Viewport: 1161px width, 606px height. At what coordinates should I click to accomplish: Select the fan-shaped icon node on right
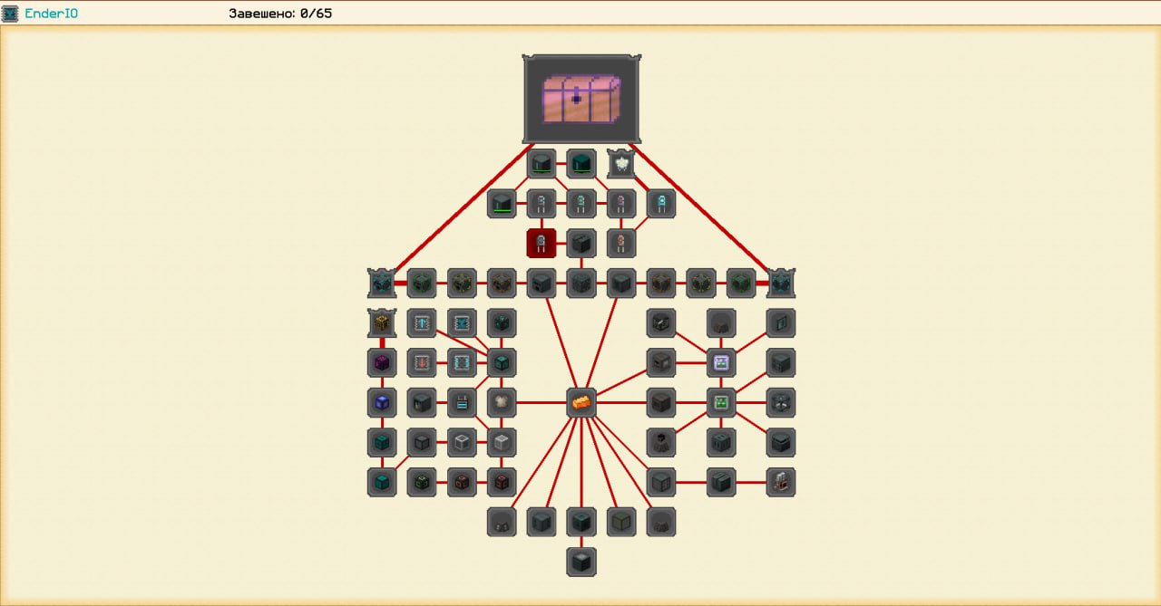tap(781, 402)
